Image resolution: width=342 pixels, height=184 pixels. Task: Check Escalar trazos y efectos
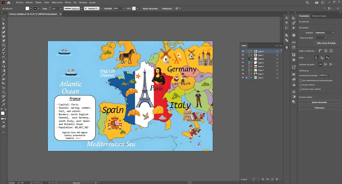[x=301, y=89]
